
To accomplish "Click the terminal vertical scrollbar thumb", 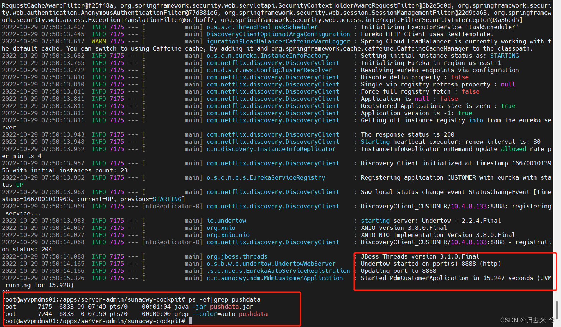I will (558, 311).
